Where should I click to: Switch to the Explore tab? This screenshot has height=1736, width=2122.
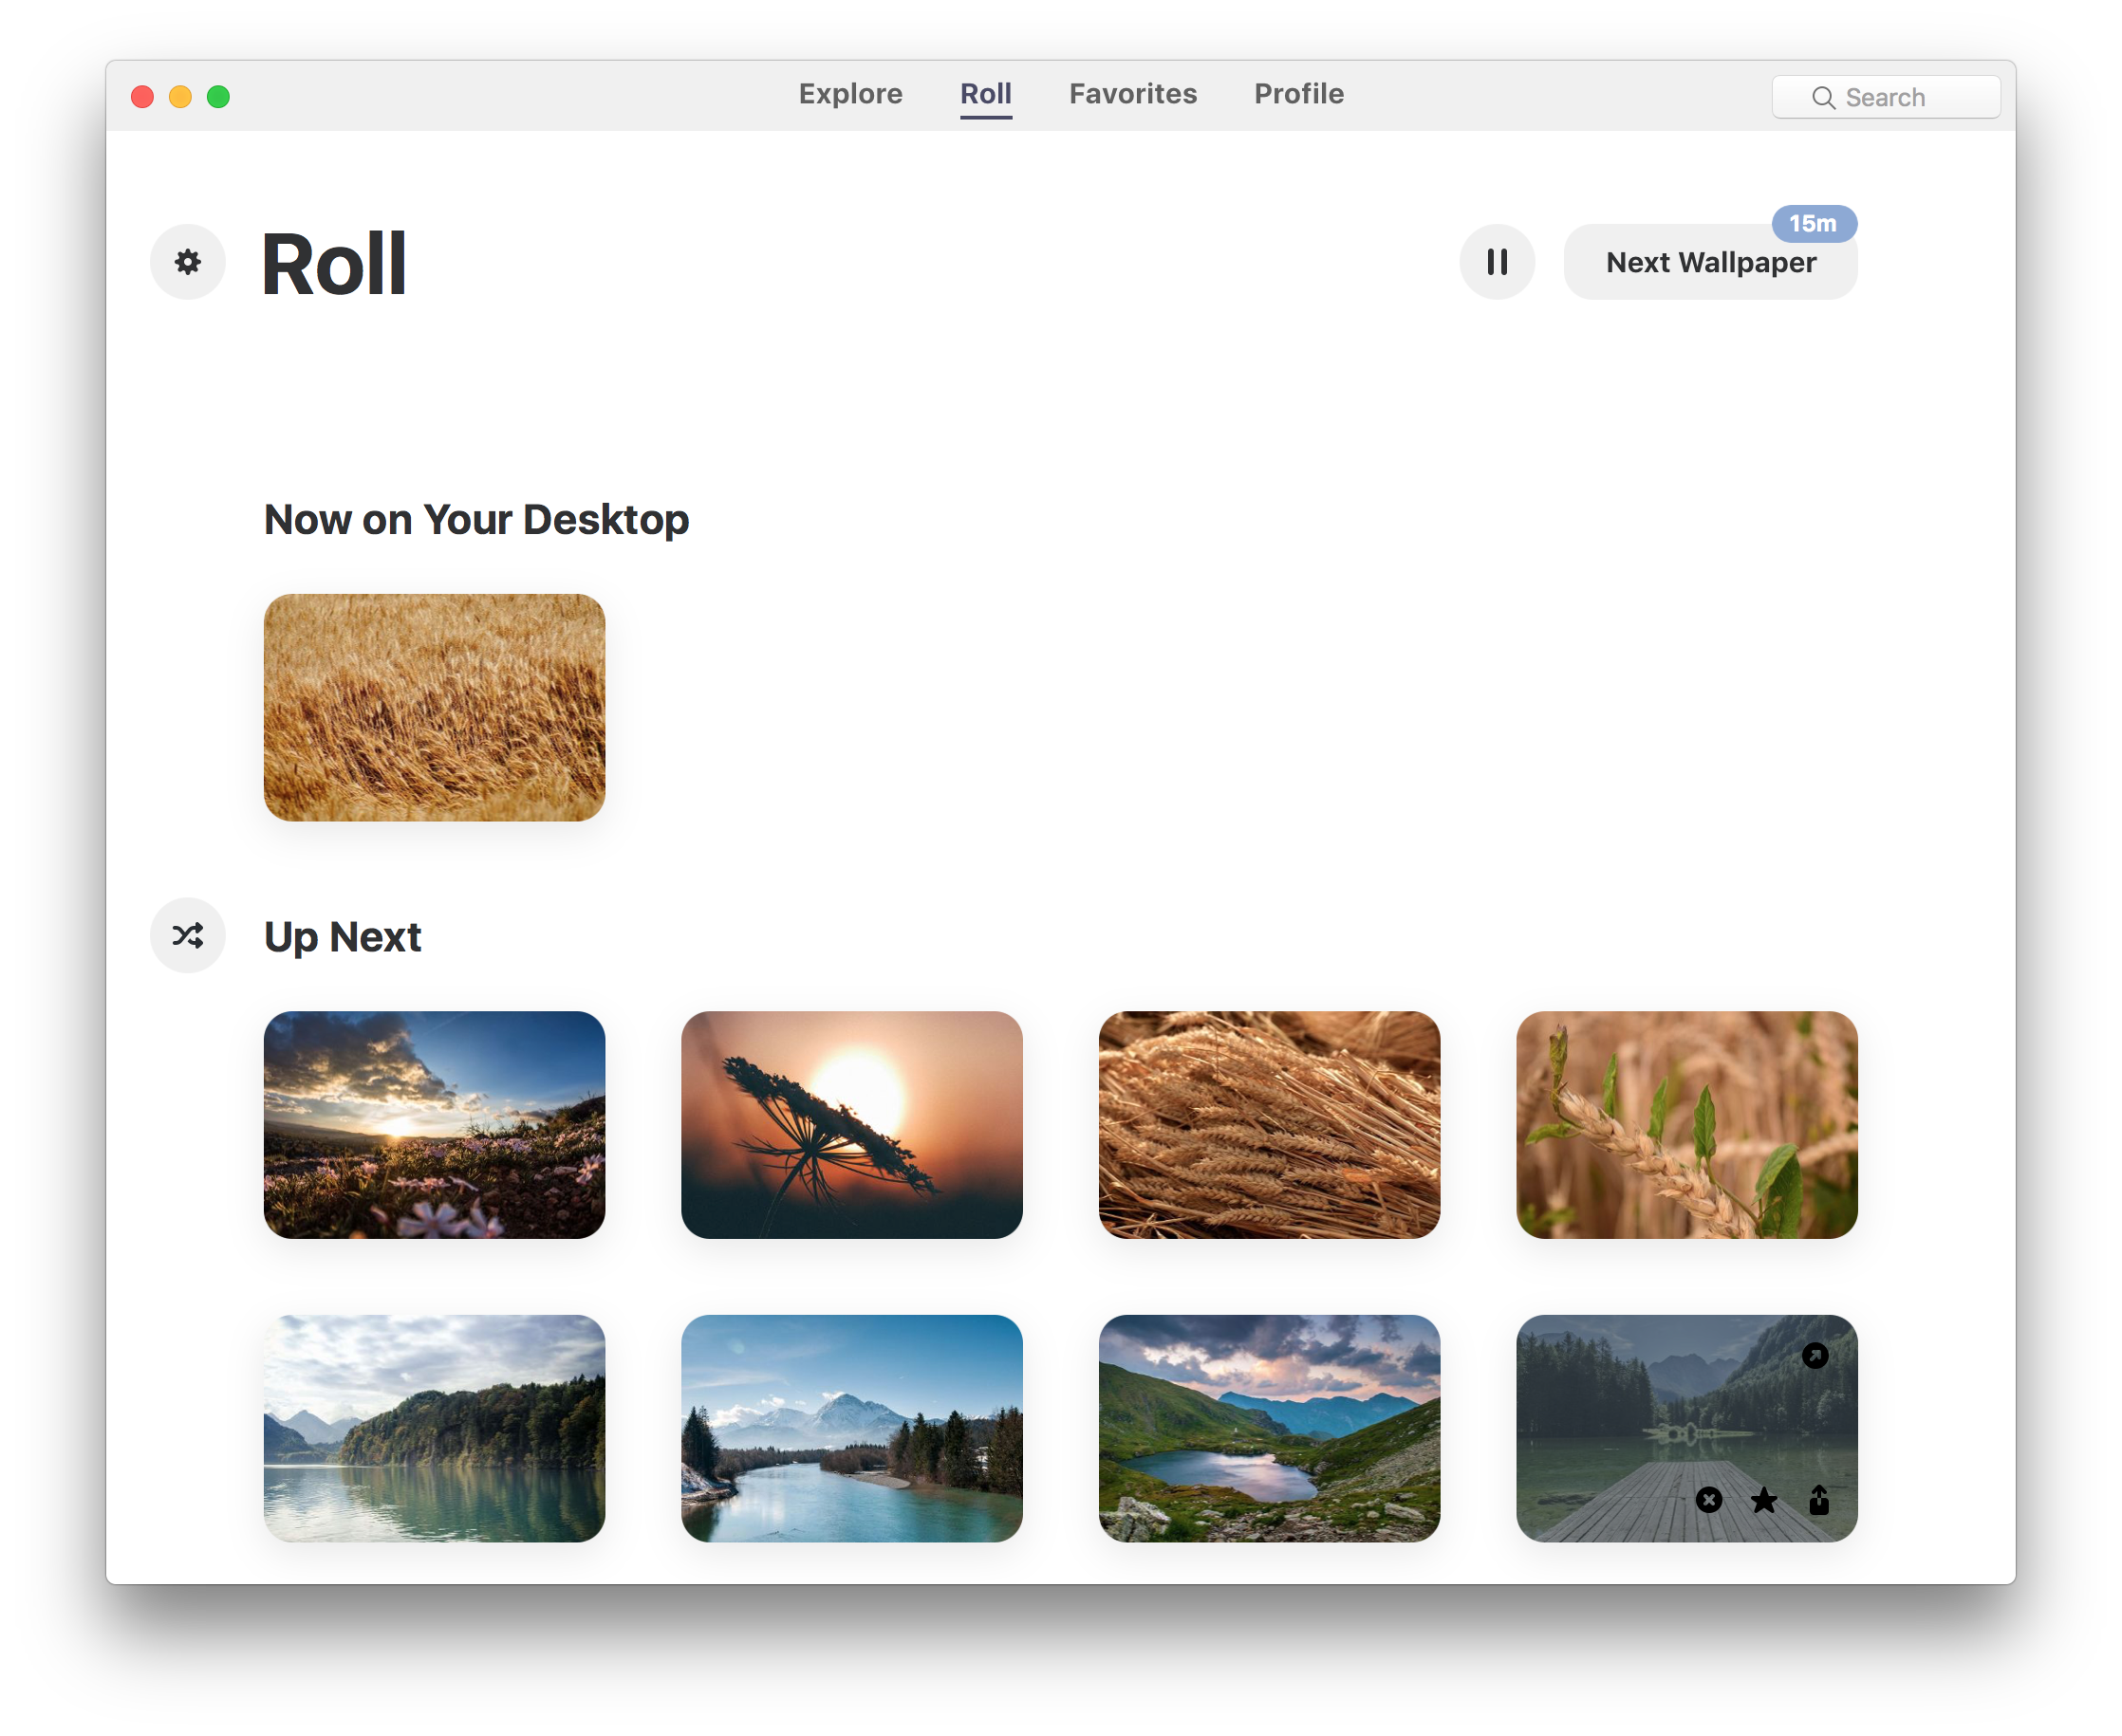tap(850, 94)
